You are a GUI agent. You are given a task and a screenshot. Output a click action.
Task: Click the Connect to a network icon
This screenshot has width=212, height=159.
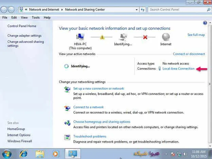point(67,108)
